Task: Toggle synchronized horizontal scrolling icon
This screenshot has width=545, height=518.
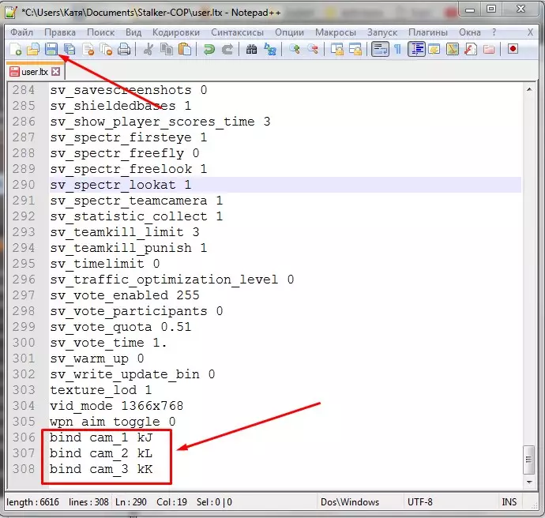Action: click(x=355, y=49)
